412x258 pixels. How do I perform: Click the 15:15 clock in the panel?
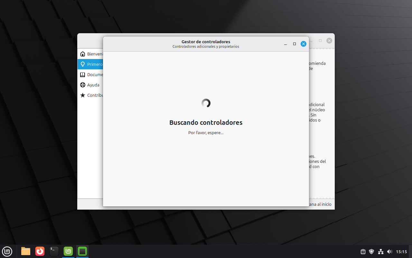(x=401, y=252)
